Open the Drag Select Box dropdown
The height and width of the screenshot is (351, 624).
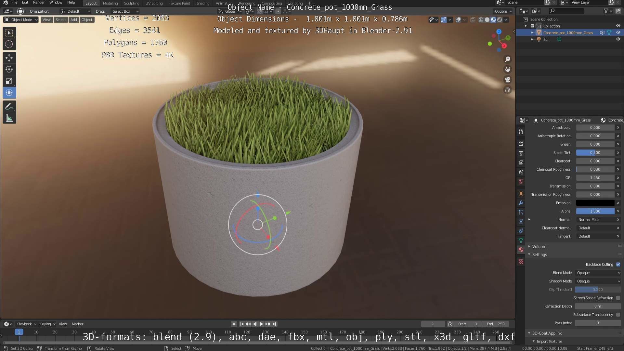click(x=125, y=11)
